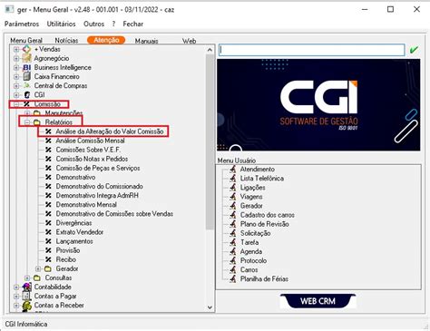Switch to the Notícias tab
The width and height of the screenshot is (430, 331).
coord(66,41)
